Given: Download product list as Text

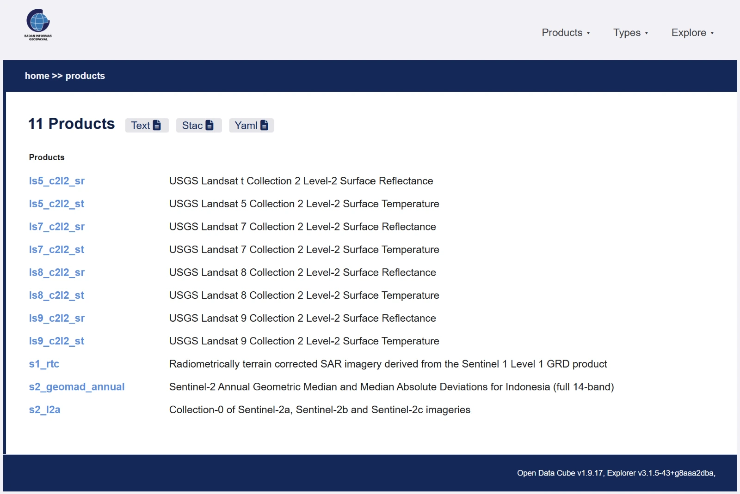Looking at the screenshot, I should (x=147, y=126).
